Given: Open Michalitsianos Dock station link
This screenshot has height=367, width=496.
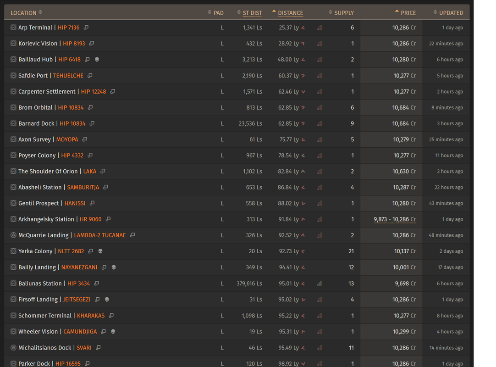Looking at the screenshot, I should click(44, 348).
